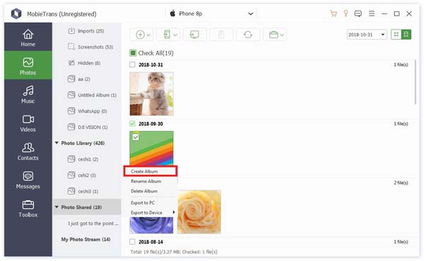The image size is (424, 261).
Task: Collapse the Photo Library (426) tree node
Action: [57, 142]
